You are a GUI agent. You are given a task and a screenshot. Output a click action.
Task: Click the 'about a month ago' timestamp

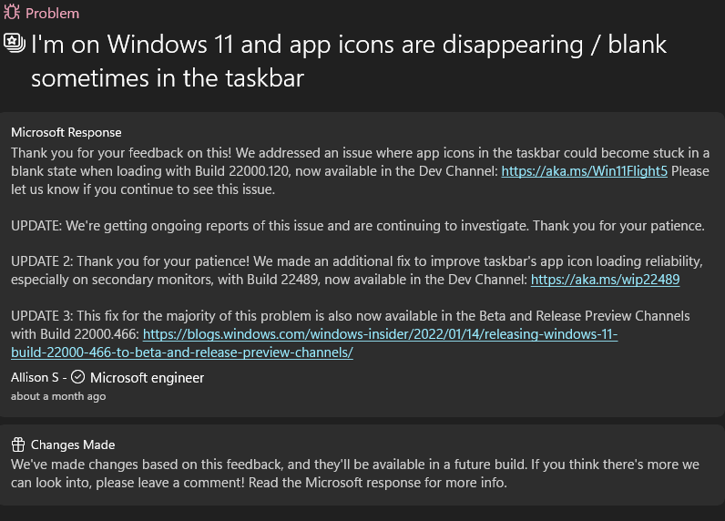(58, 396)
